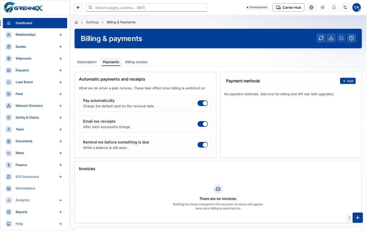The image size is (369, 231).
Task: Switch to the Subscription tab
Action: coord(87,62)
